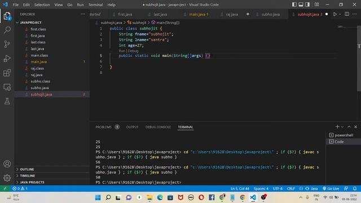Open Microsoft Edge from taskbar
Viewport: 361px width, 203px height.
click(160, 197)
